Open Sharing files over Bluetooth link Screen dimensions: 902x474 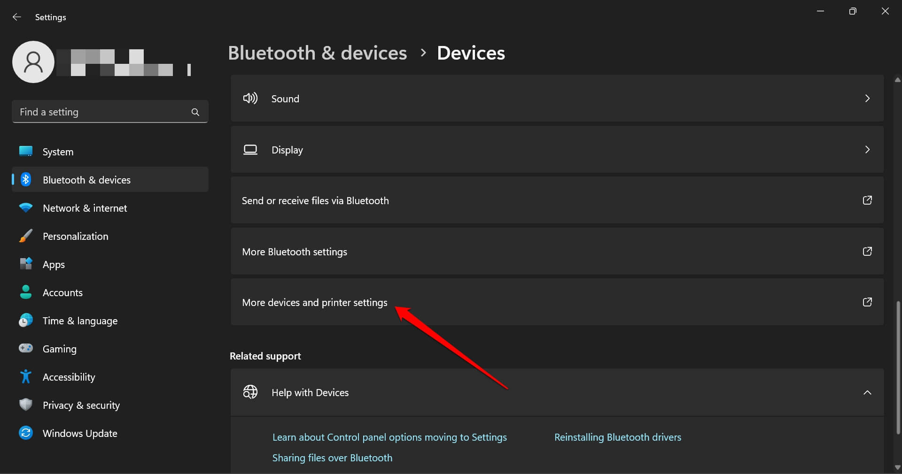coord(332,458)
